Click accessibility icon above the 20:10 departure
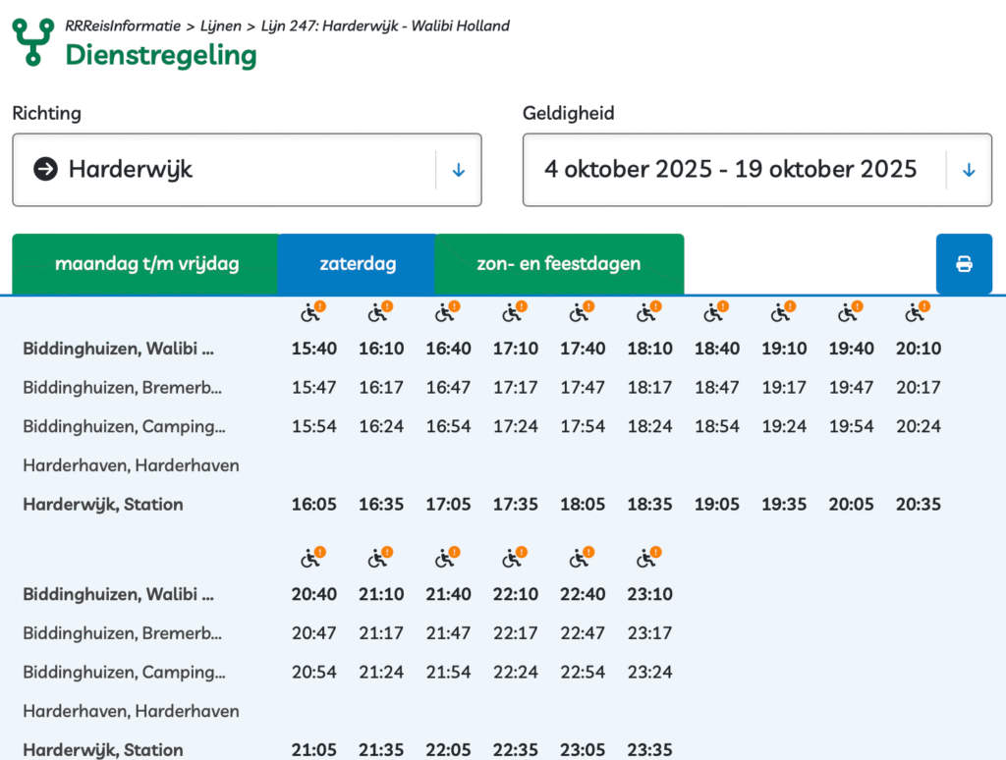1006x760 pixels. point(916,313)
